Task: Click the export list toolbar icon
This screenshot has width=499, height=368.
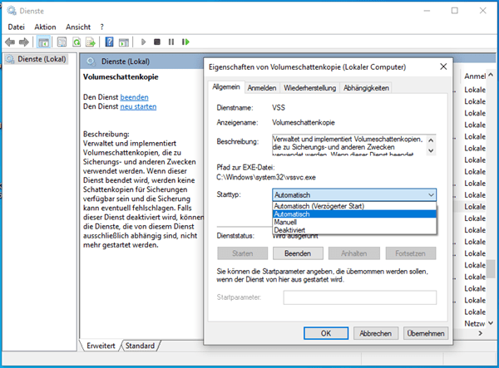Action: [91, 42]
